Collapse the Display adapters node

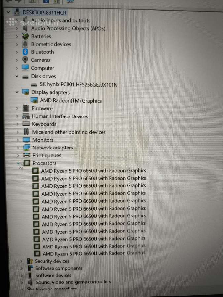(17, 92)
